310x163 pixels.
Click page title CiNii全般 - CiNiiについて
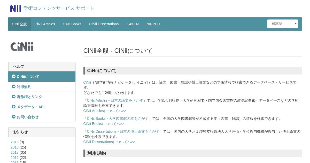point(118,51)
